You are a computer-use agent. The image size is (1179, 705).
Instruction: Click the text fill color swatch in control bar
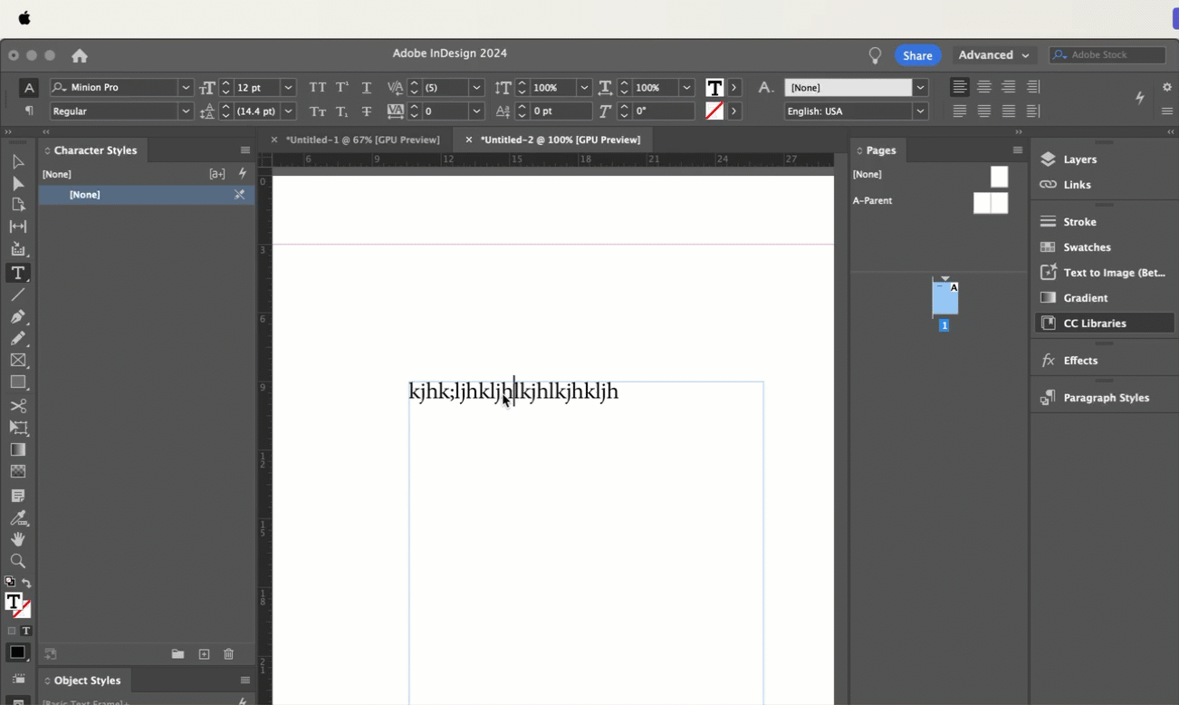[715, 88]
